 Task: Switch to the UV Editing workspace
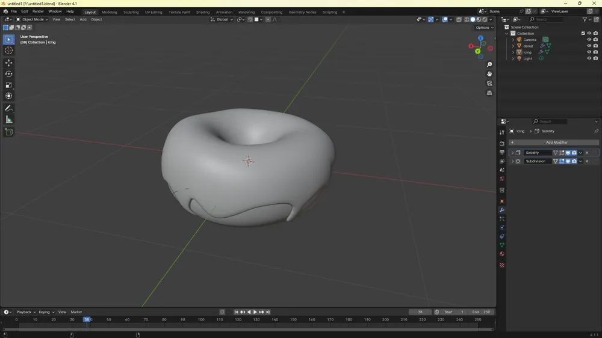[x=154, y=12]
